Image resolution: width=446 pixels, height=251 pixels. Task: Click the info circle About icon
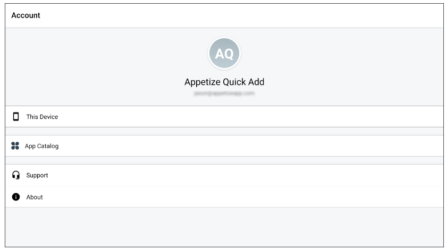[x=16, y=197]
